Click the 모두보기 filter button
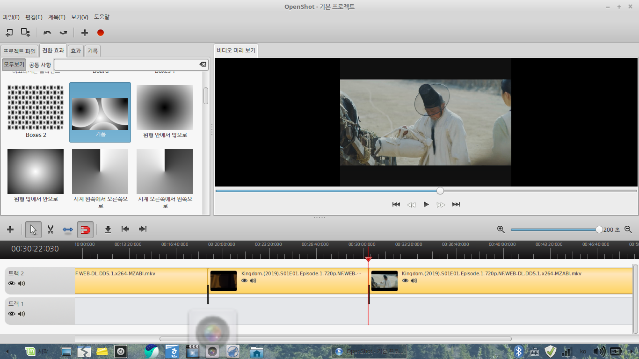 click(14, 65)
